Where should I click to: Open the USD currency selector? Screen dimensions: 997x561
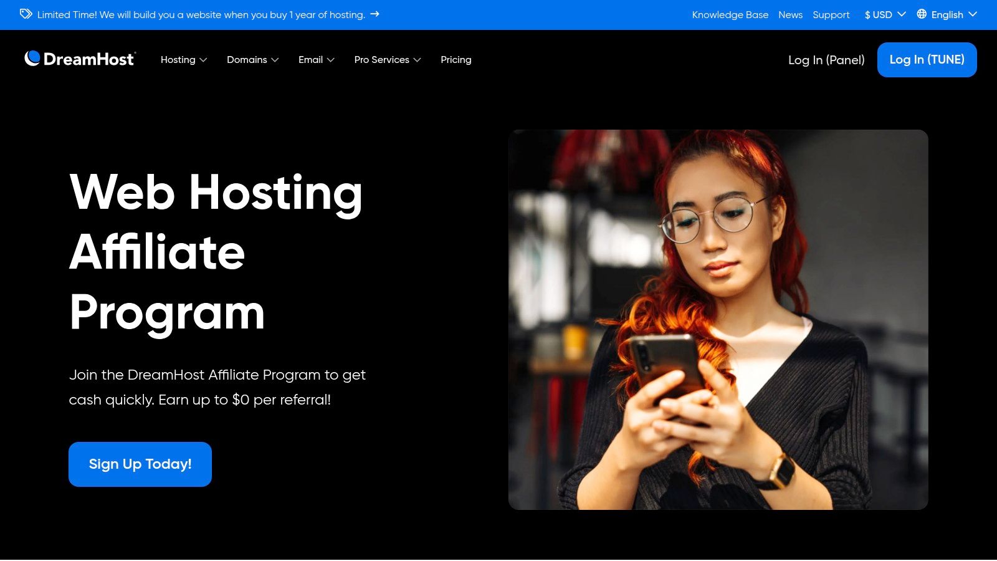(885, 14)
